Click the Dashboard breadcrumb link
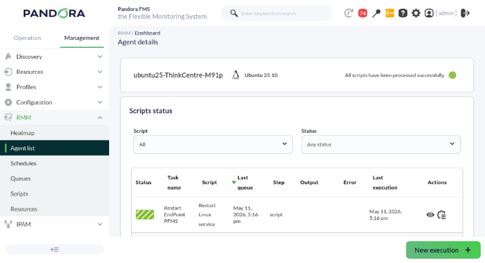 (x=147, y=33)
